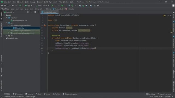Open the Profiler tool window
Viewport: 175px width, 98px height.
tap(56, 94)
